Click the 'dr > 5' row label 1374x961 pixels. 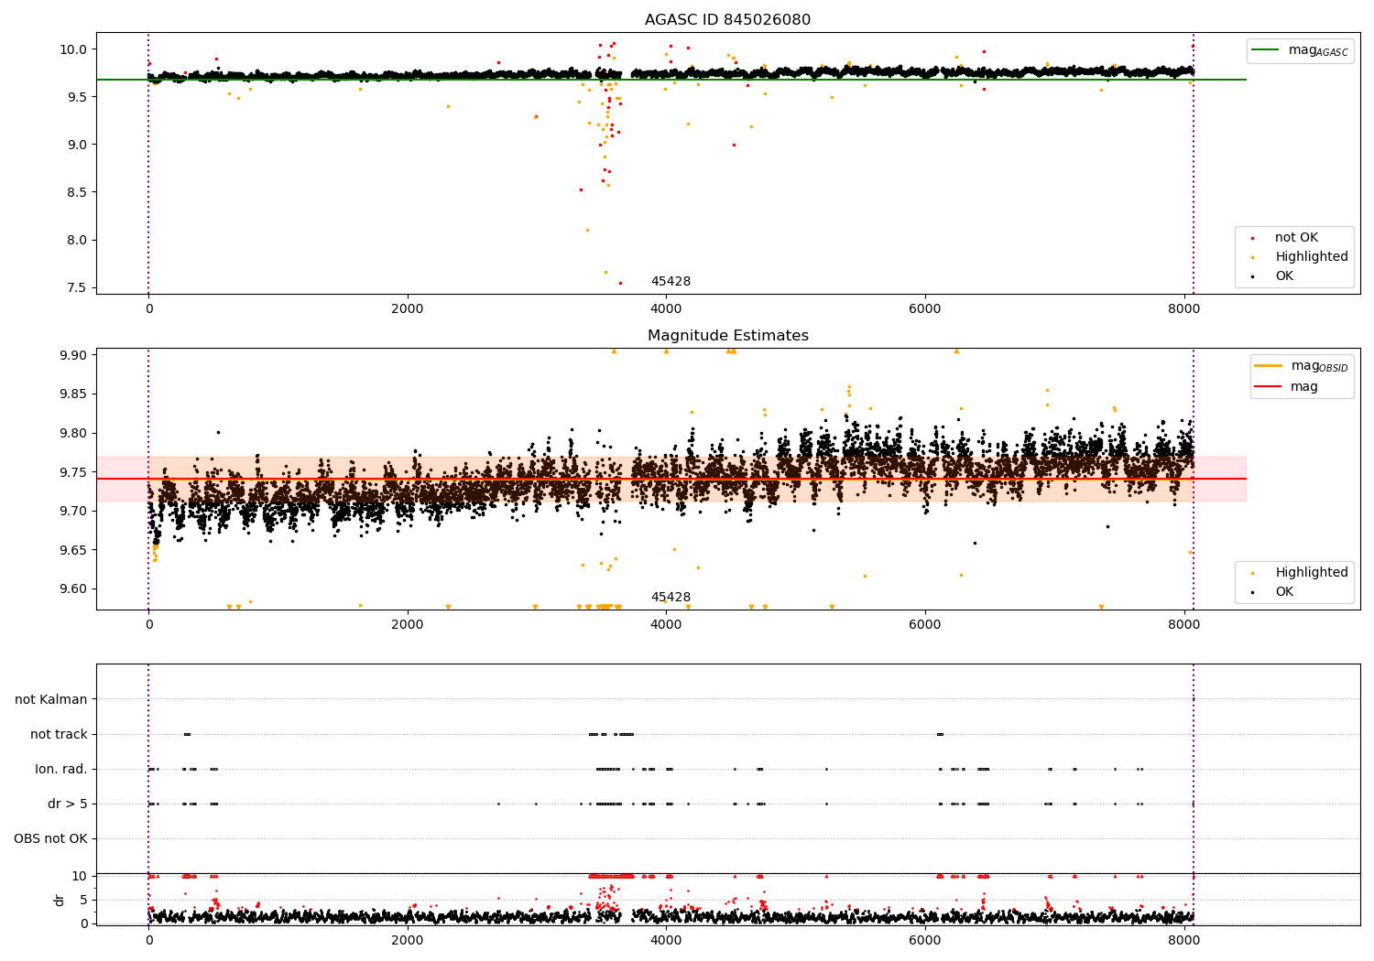pos(68,804)
